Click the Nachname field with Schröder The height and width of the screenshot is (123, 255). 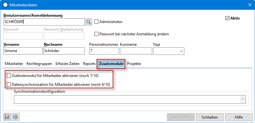coord(64,51)
